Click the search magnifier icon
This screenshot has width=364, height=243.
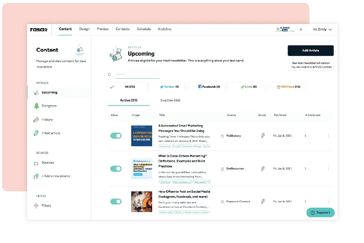tap(109, 75)
